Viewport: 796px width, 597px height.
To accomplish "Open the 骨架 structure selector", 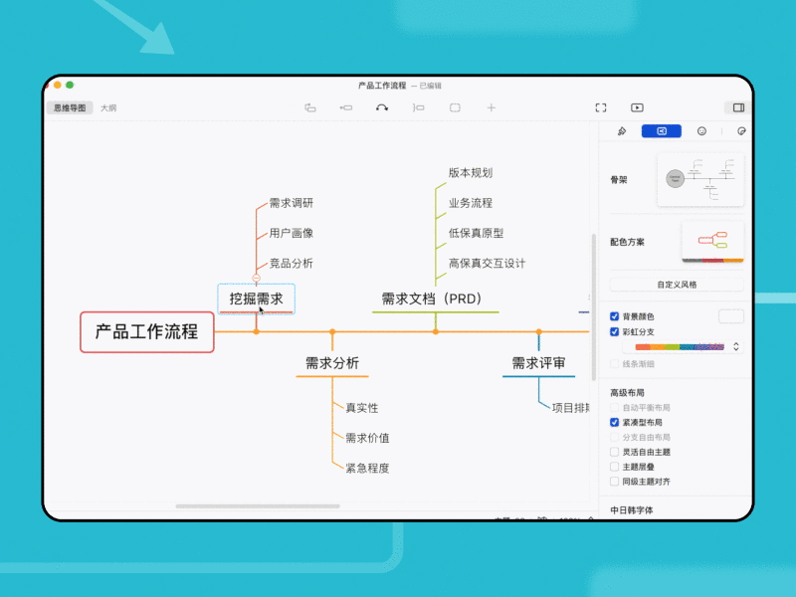I will 701,179.
